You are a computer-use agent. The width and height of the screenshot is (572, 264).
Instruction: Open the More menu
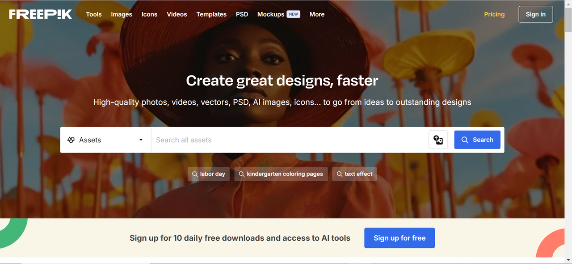(317, 14)
